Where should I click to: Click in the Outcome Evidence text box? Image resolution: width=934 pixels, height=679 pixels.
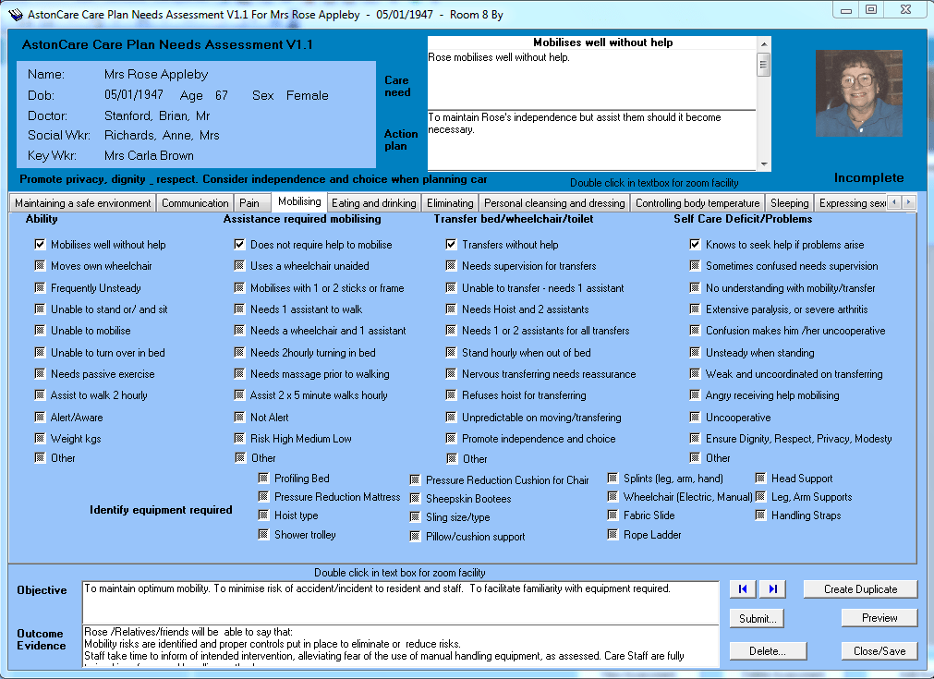[x=400, y=646]
